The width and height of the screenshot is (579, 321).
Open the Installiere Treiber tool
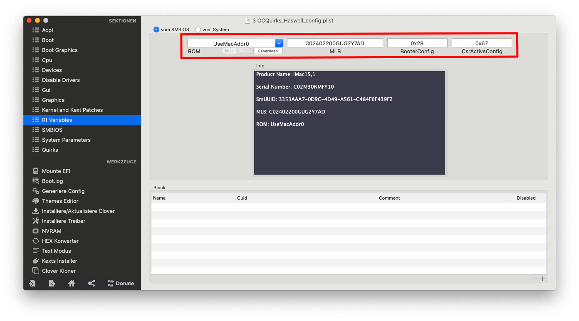pos(59,221)
